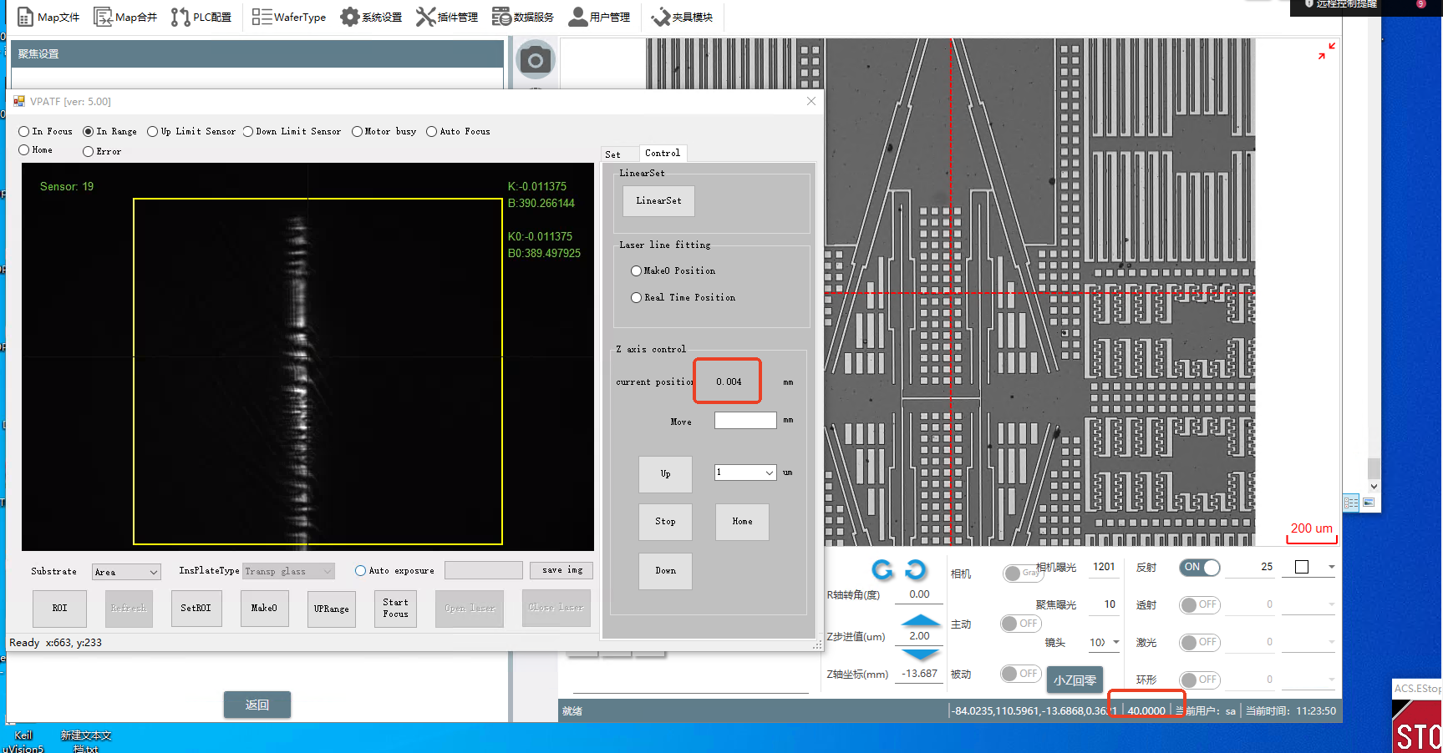Click the Z axis Up button
Image resolution: width=1443 pixels, height=753 pixels.
(665, 474)
